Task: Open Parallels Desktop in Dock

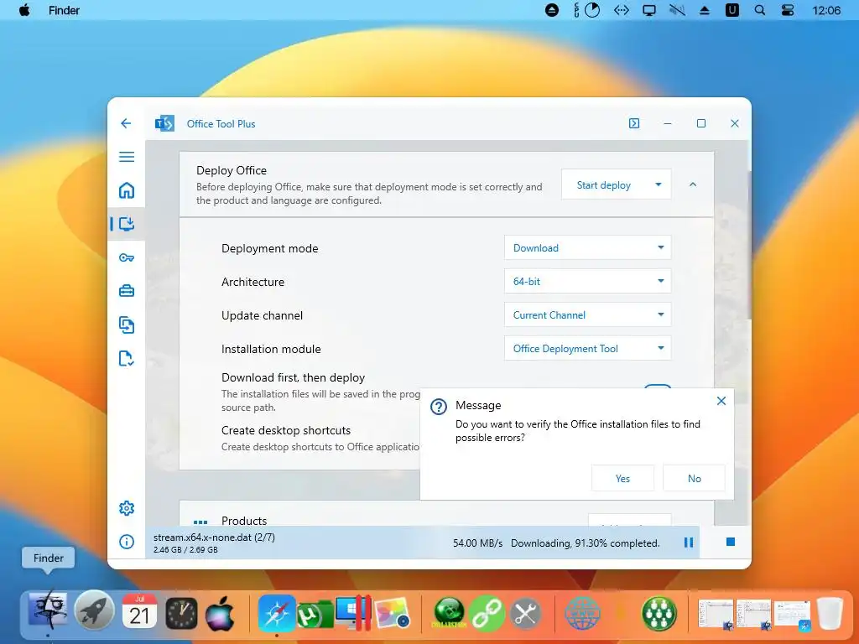Action: click(354, 612)
